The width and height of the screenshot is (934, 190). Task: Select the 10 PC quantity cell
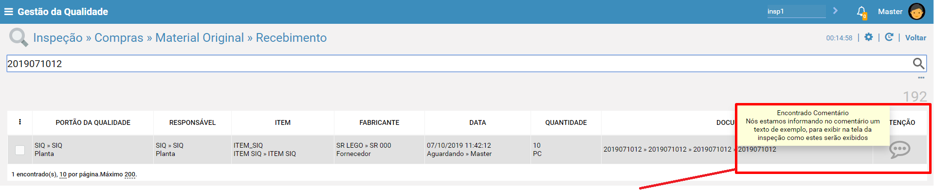click(x=566, y=150)
